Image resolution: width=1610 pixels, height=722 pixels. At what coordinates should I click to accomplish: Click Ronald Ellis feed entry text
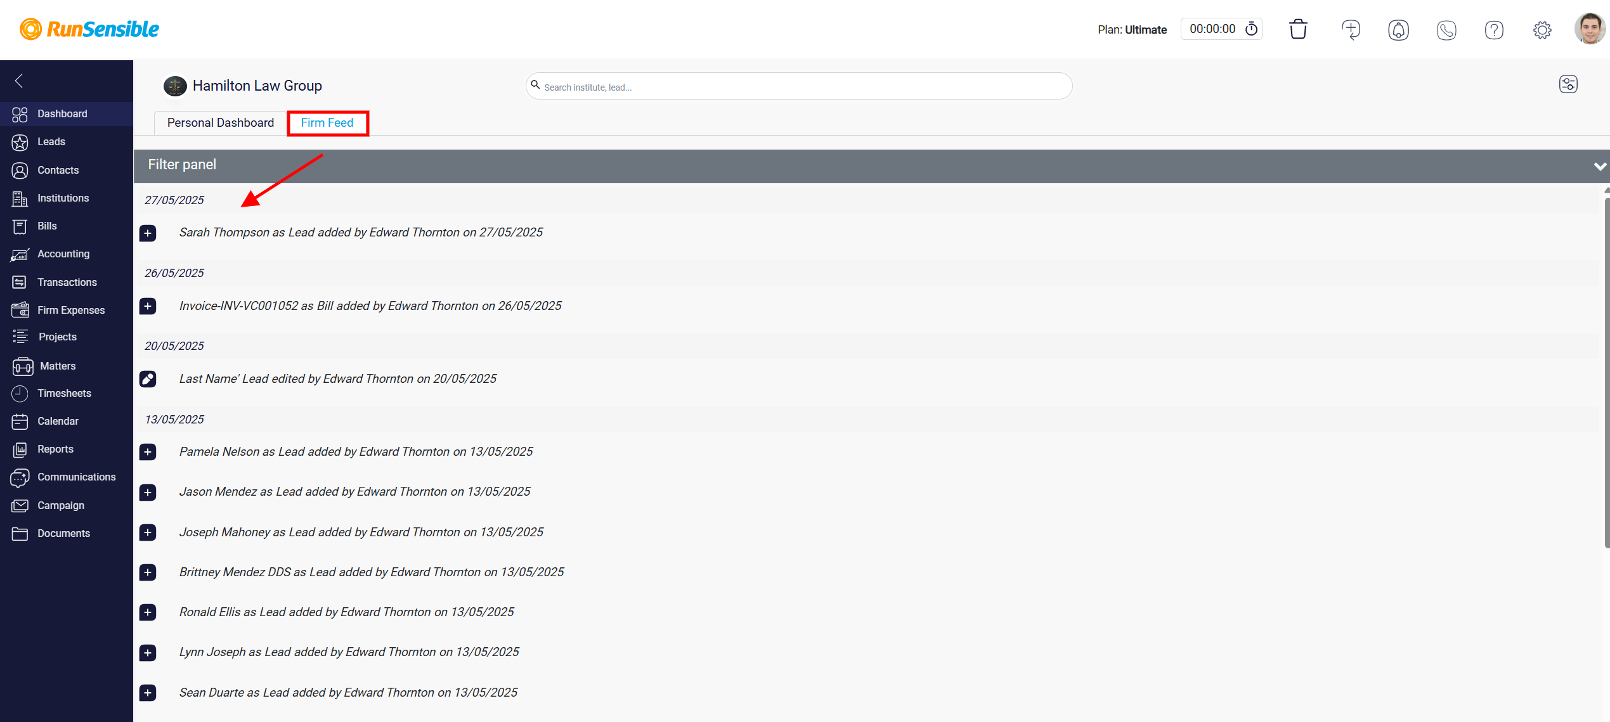(x=346, y=612)
